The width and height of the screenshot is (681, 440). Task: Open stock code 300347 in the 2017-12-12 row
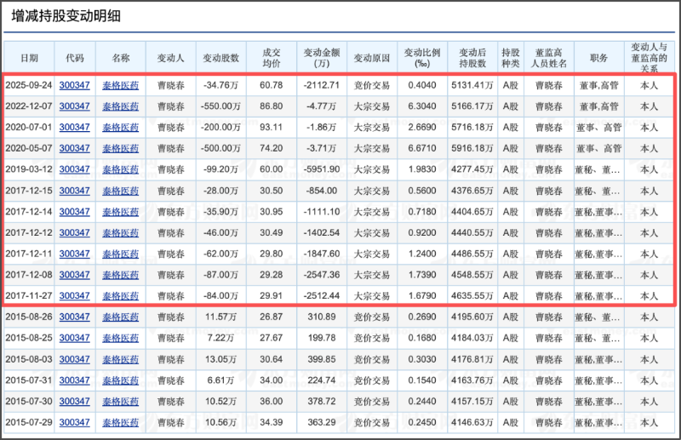click(75, 233)
